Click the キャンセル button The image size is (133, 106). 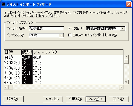point(53,99)
